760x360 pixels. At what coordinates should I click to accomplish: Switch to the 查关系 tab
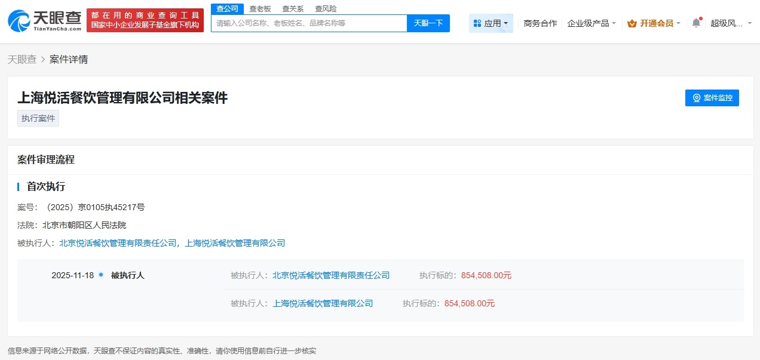pos(292,8)
